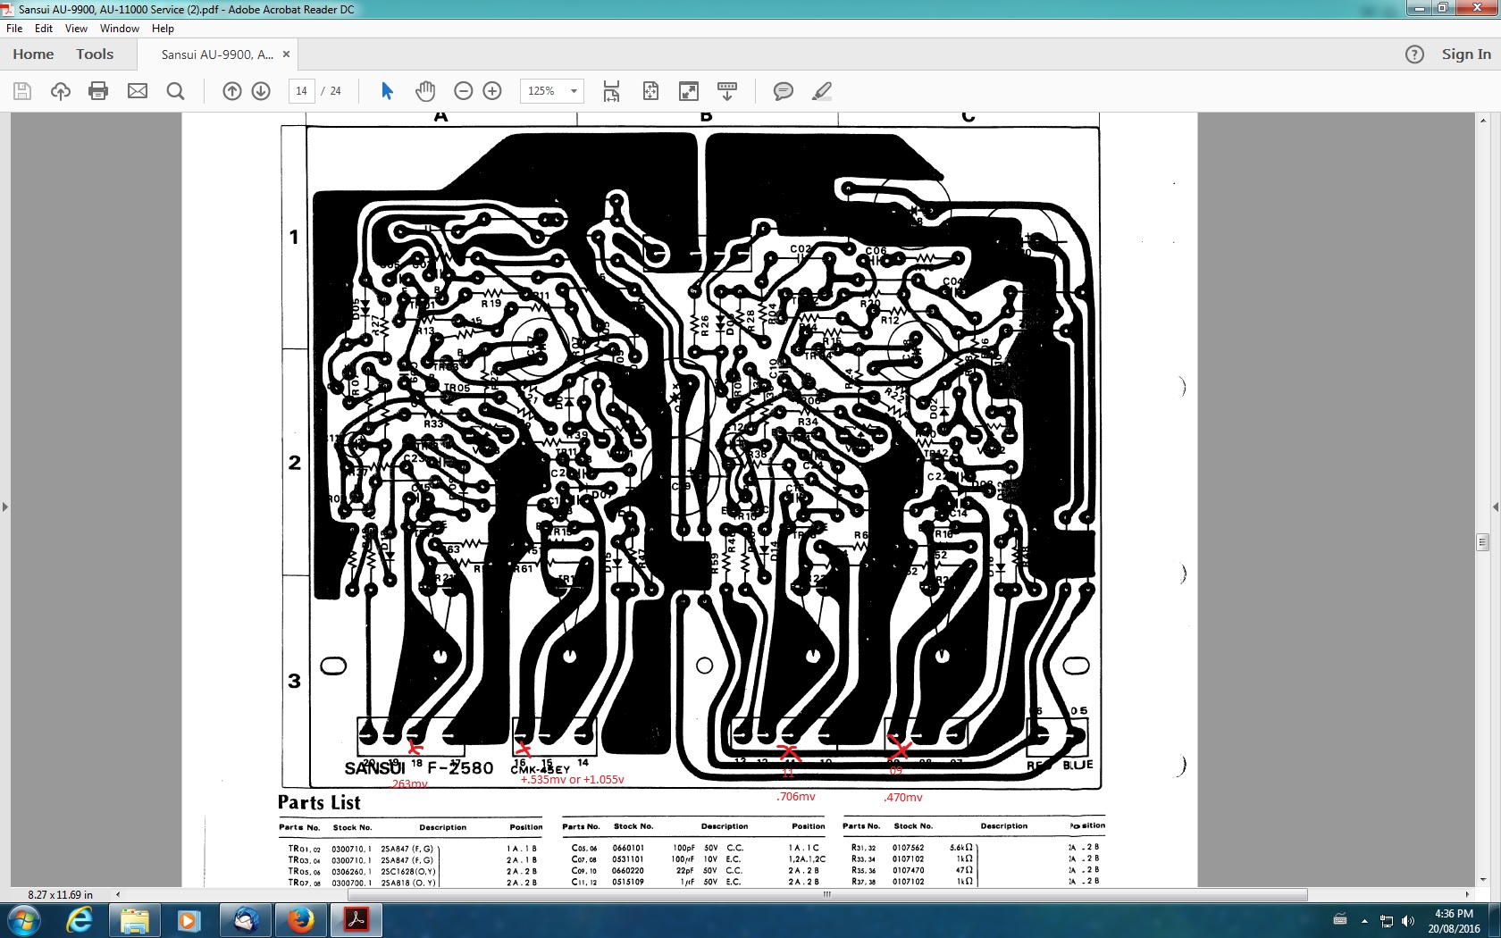Select the arrow Selection tool
1501x938 pixels.
tap(387, 91)
